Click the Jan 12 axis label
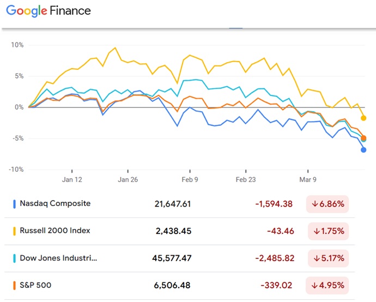Image resolution: width=376 pixels, height=302 pixels. pos(72,180)
